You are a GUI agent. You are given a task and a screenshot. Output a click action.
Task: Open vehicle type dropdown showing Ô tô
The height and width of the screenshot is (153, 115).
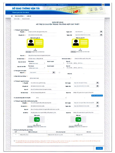click(x=51, y=98)
